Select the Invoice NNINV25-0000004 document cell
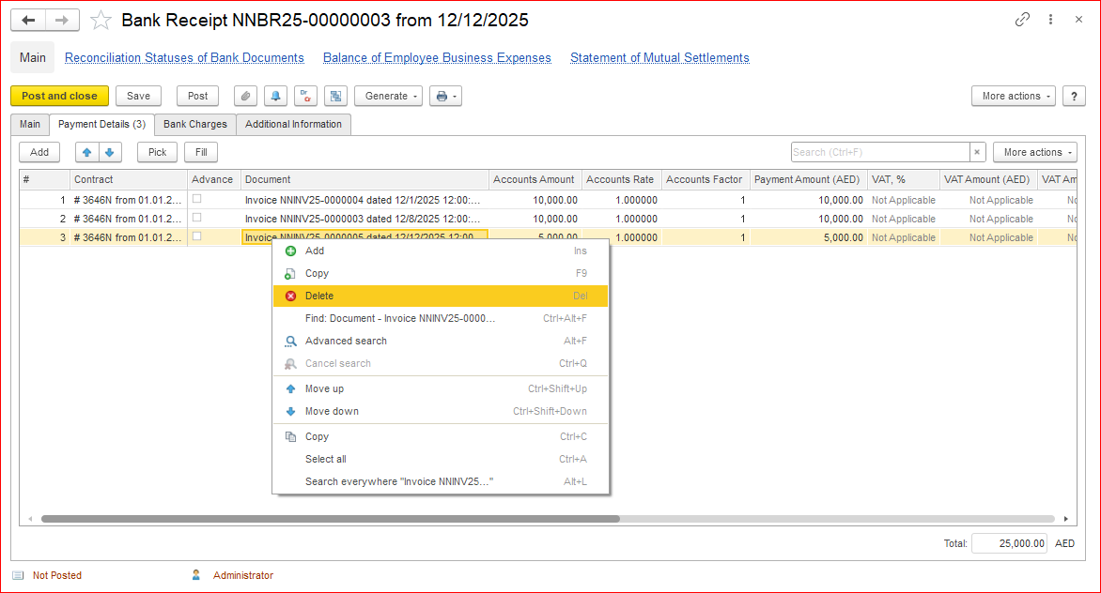The image size is (1101, 593). [364, 200]
